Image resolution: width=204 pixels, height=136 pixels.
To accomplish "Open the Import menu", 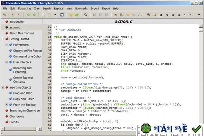I will click(95, 9).
